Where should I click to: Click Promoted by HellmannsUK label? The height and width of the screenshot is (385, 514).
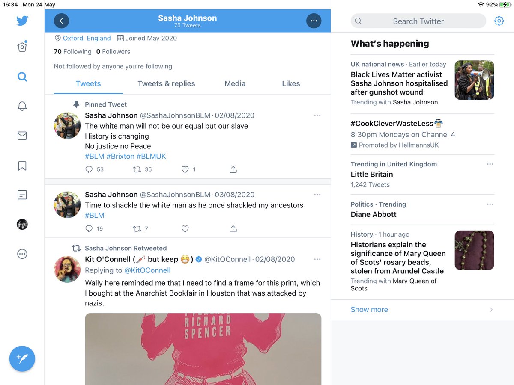[x=399, y=145]
